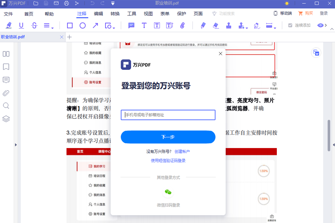
Task: Click the share icon in title bar
Action: tap(77, 3)
